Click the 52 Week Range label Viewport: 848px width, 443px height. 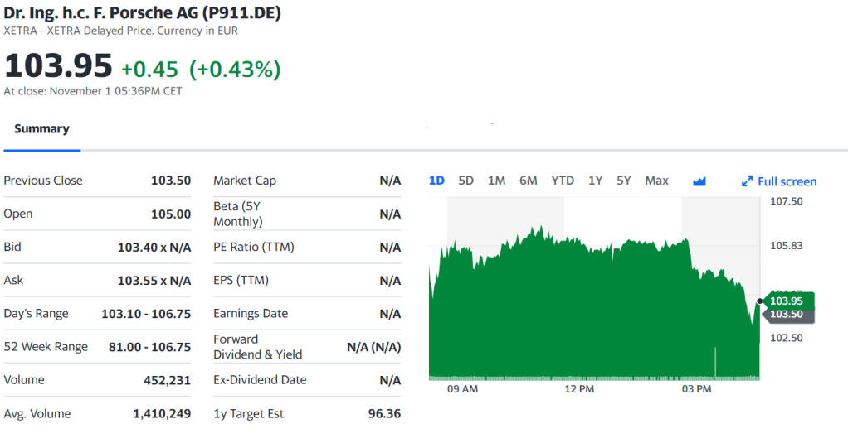pyautogui.click(x=46, y=347)
